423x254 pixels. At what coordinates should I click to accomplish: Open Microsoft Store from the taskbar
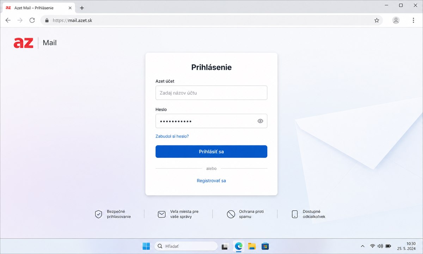pos(265,246)
